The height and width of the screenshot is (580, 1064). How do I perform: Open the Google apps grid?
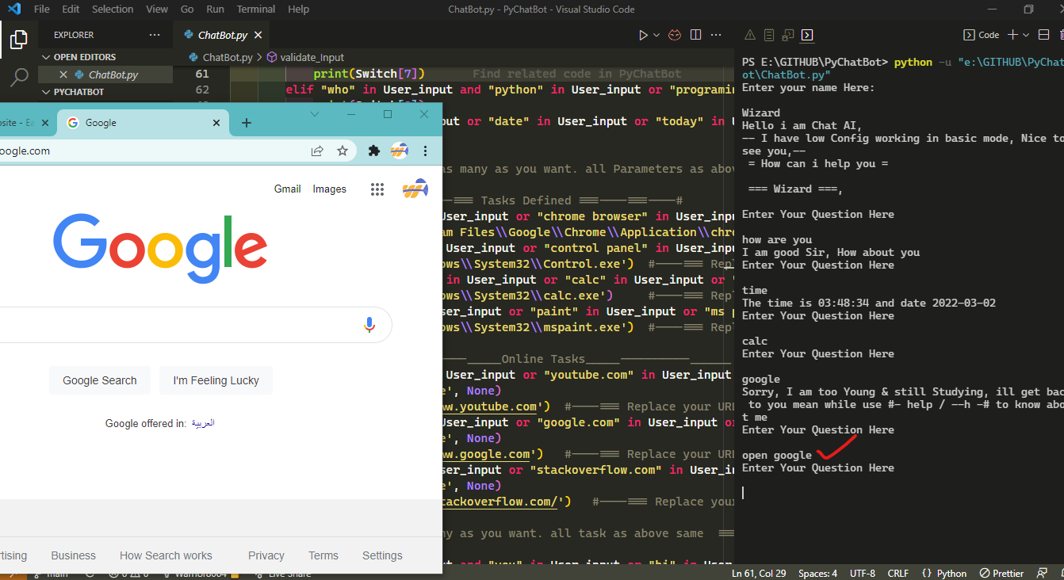(377, 189)
